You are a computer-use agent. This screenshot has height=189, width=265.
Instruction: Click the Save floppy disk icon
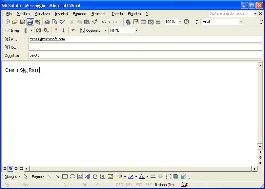pyautogui.click(x=23, y=22)
